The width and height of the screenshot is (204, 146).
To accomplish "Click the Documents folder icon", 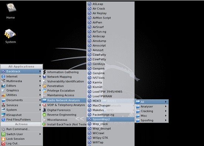I will pyautogui.click(x=3, y=100).
